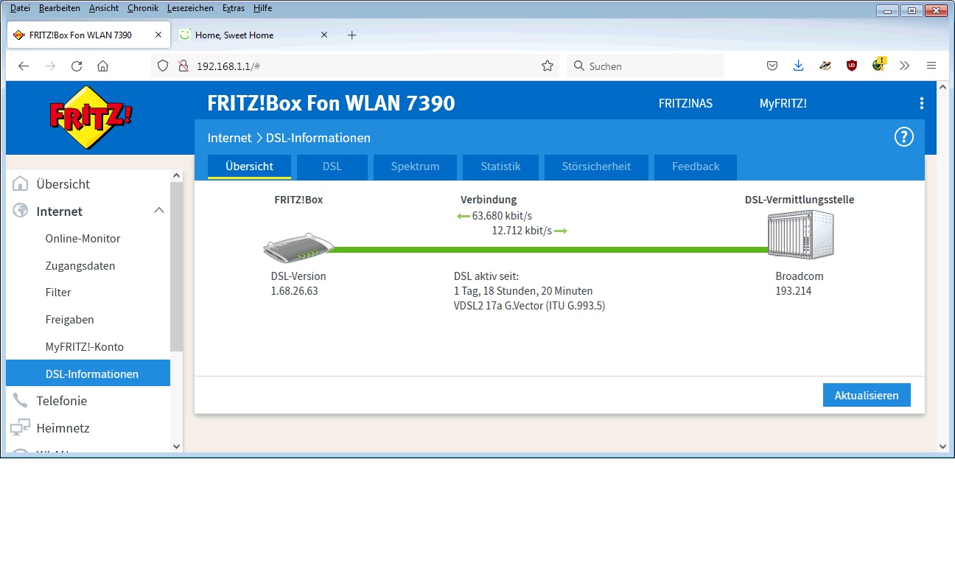Click the DSL version 1.68.26.63

pos(294,291)
